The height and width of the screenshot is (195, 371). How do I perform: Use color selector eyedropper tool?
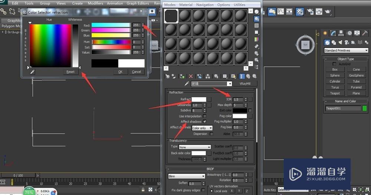click(x=32, y=72)
